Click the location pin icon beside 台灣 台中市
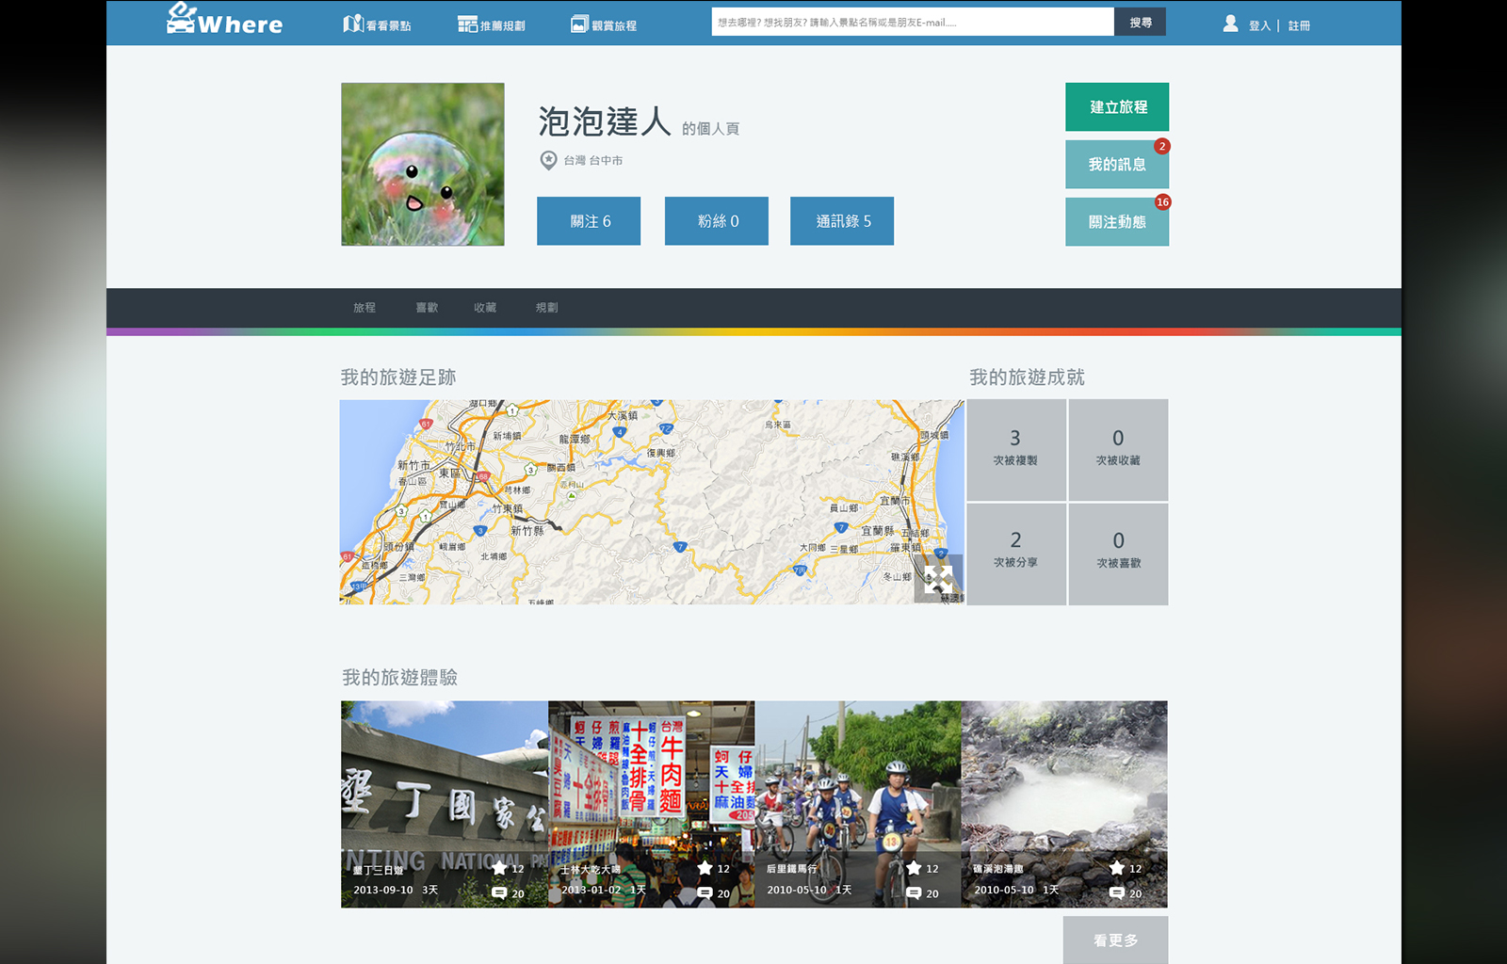 click(548, 161)
